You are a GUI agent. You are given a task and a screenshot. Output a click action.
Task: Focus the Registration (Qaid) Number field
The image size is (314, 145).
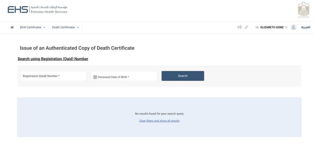click(53, 76)
